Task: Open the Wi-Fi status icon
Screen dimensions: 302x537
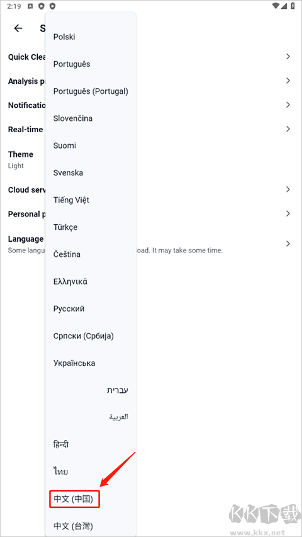Action: coord(276,6)
